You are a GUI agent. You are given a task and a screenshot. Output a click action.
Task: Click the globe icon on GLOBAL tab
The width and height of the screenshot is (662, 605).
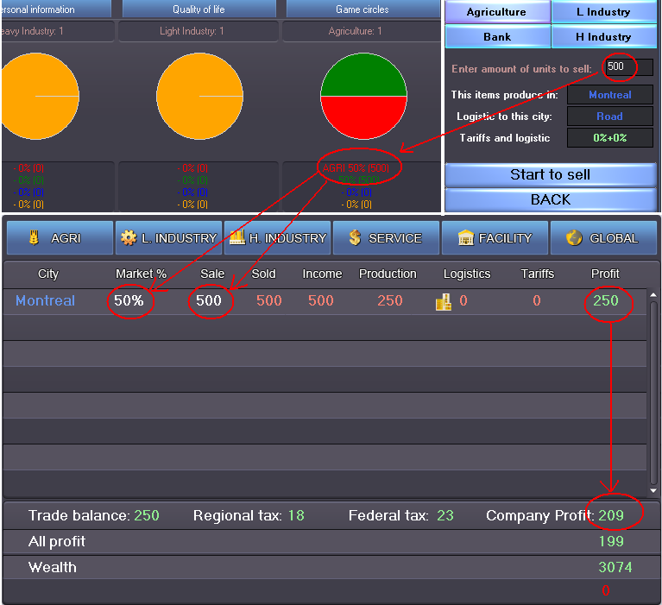coord(574,238)
